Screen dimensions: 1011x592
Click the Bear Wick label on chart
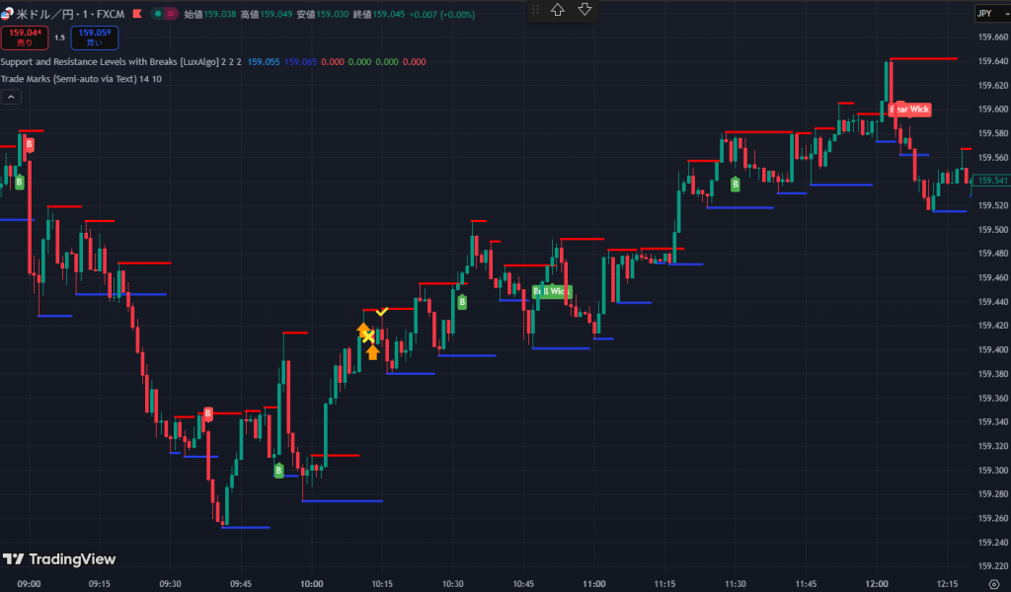point(909,110)
